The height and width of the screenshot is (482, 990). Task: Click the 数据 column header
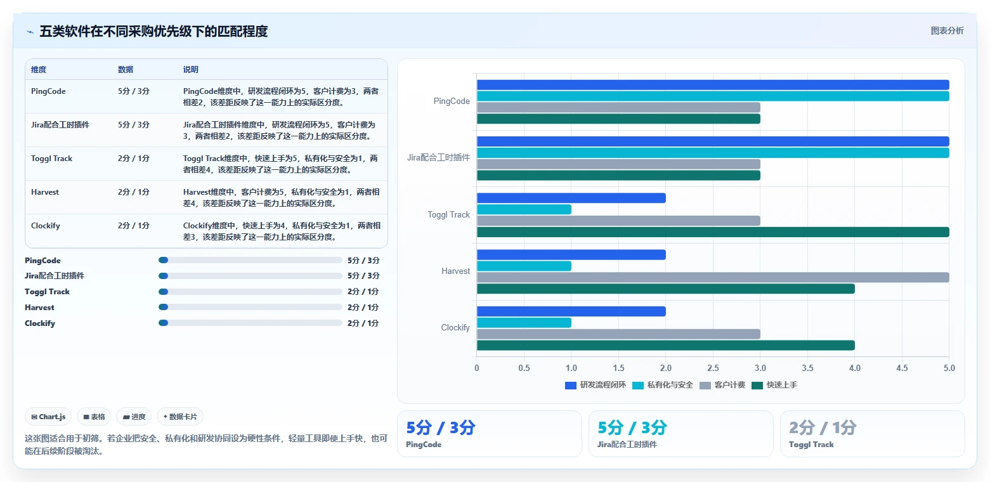tap(126, 70)
